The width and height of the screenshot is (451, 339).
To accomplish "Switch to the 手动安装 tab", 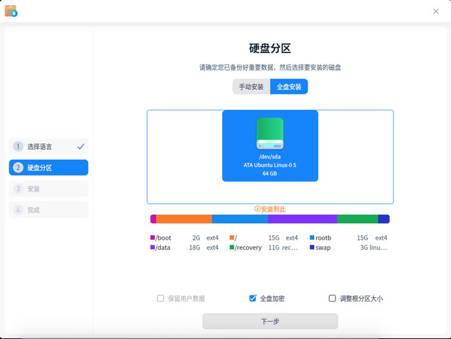I will pos(251,87).
